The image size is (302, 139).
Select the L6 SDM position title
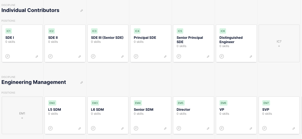tap(97, 110)
